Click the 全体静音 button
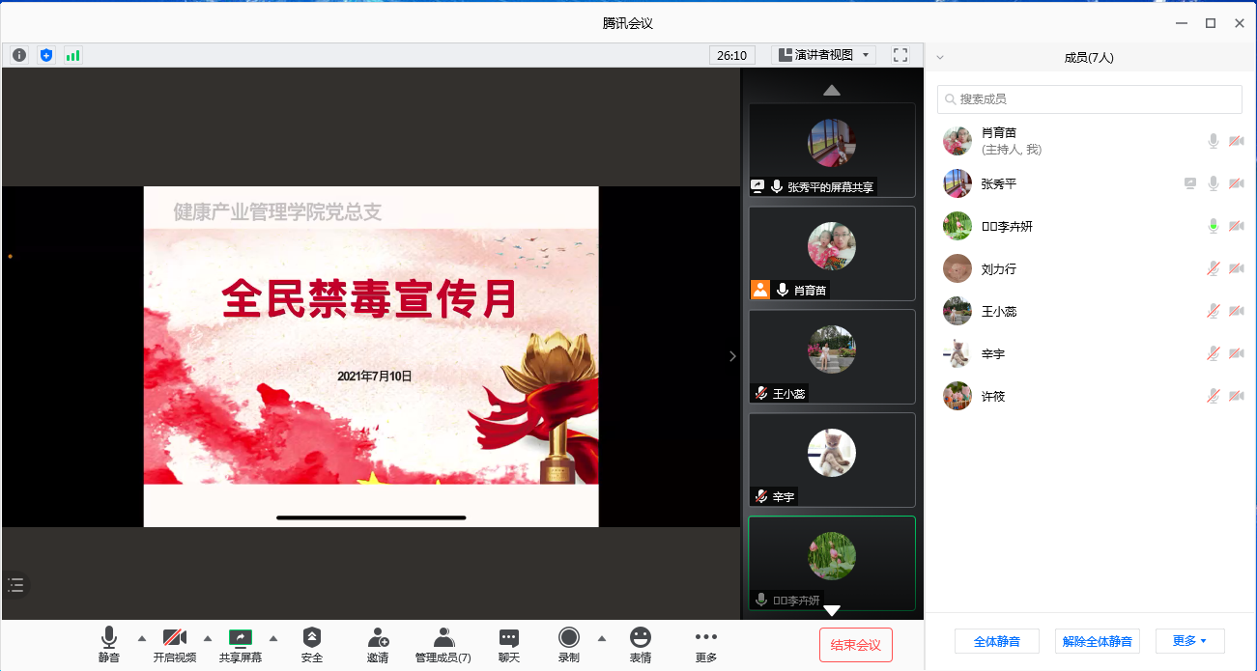Image resolution: width=1257 pixels, height=671 pixels. pos(996,641)
